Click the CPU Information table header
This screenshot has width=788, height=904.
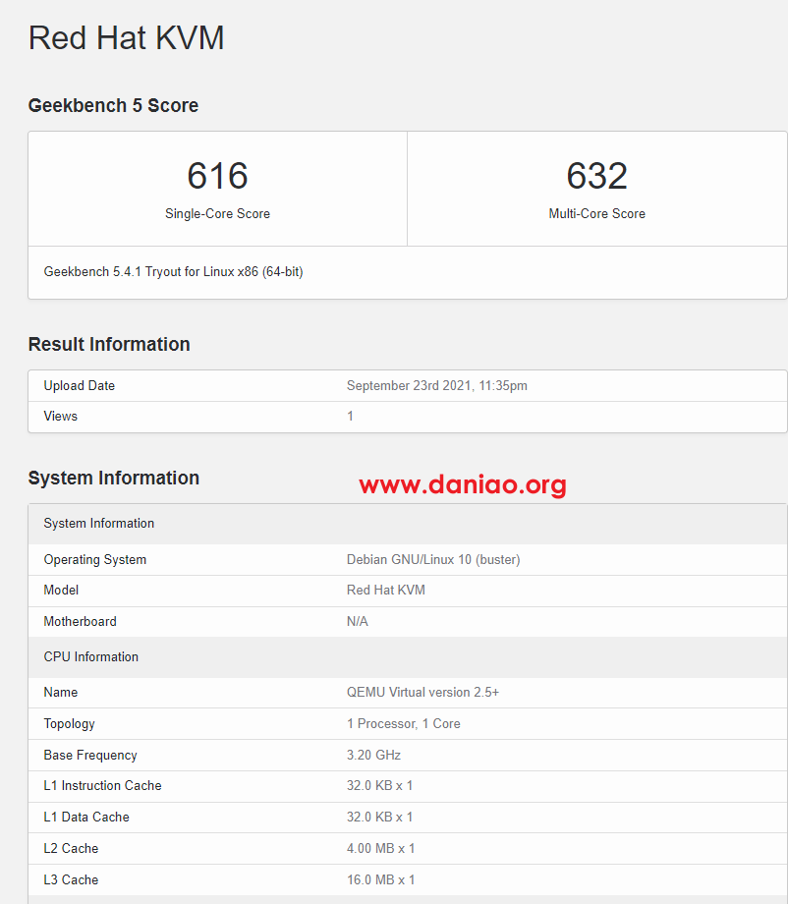tap(408, 657)
